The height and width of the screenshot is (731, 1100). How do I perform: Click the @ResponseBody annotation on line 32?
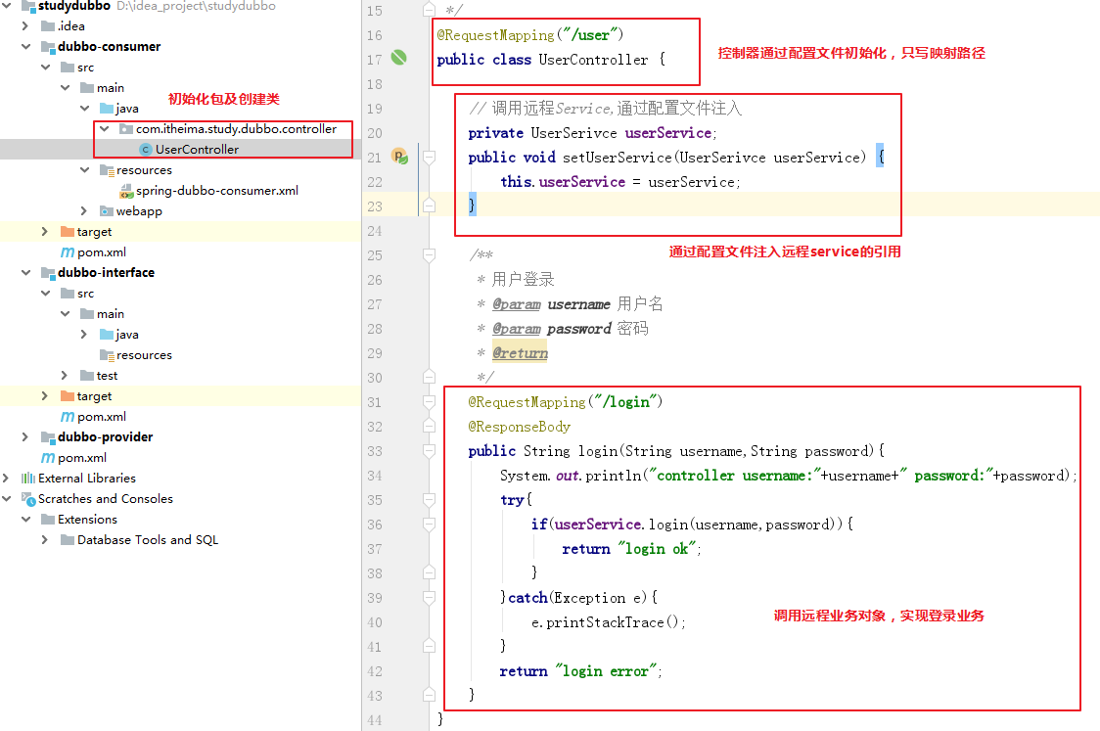click(x=519, y=427)
